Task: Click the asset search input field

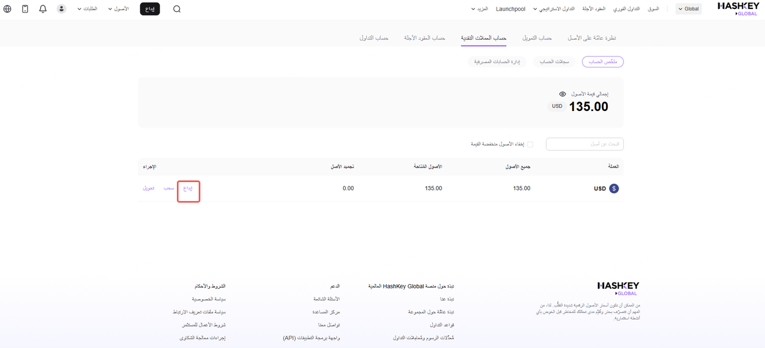Action: [x=585, y=144]
